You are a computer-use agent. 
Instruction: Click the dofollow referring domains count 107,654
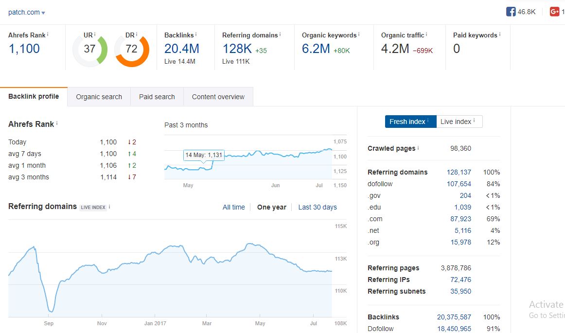[459, 184]
